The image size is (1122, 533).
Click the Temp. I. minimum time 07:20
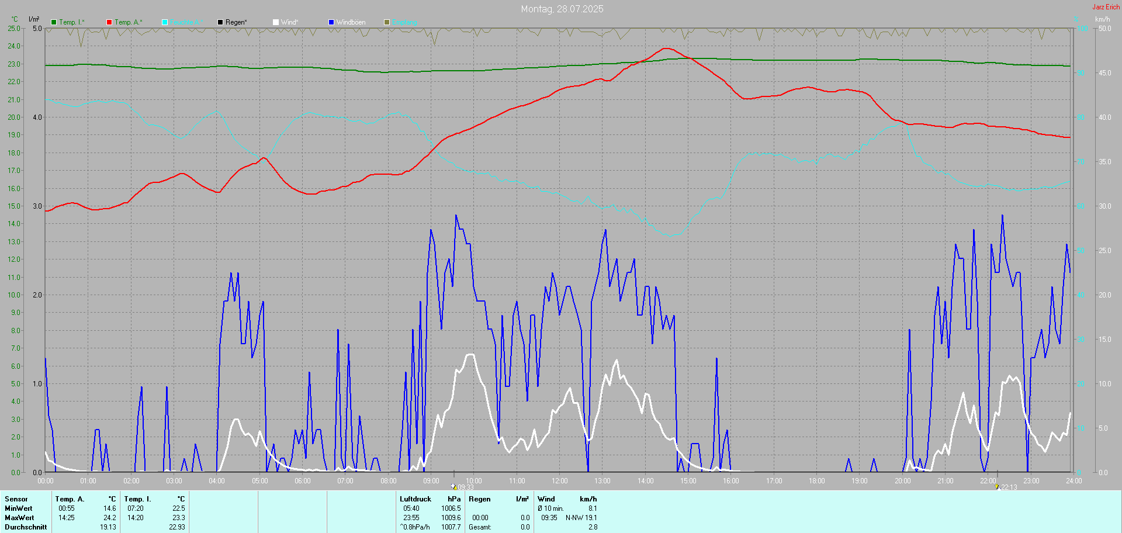click(x=136, y=508)
